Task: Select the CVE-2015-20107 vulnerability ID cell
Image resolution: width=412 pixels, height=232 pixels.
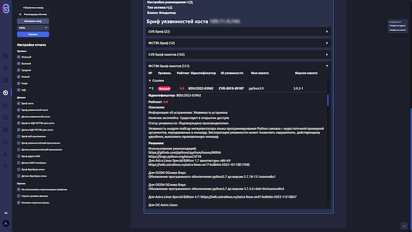Action: (x=231, y=89)
